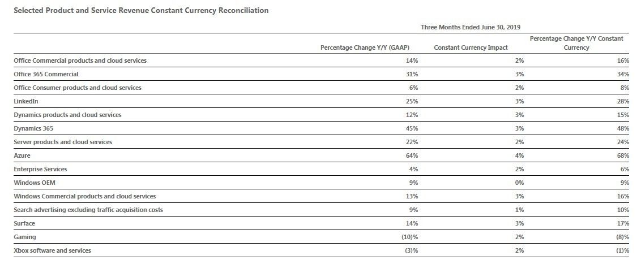Select the 'Surface' row label
The width and height of the screenshot is (637, 264).
tap(24, 223)
